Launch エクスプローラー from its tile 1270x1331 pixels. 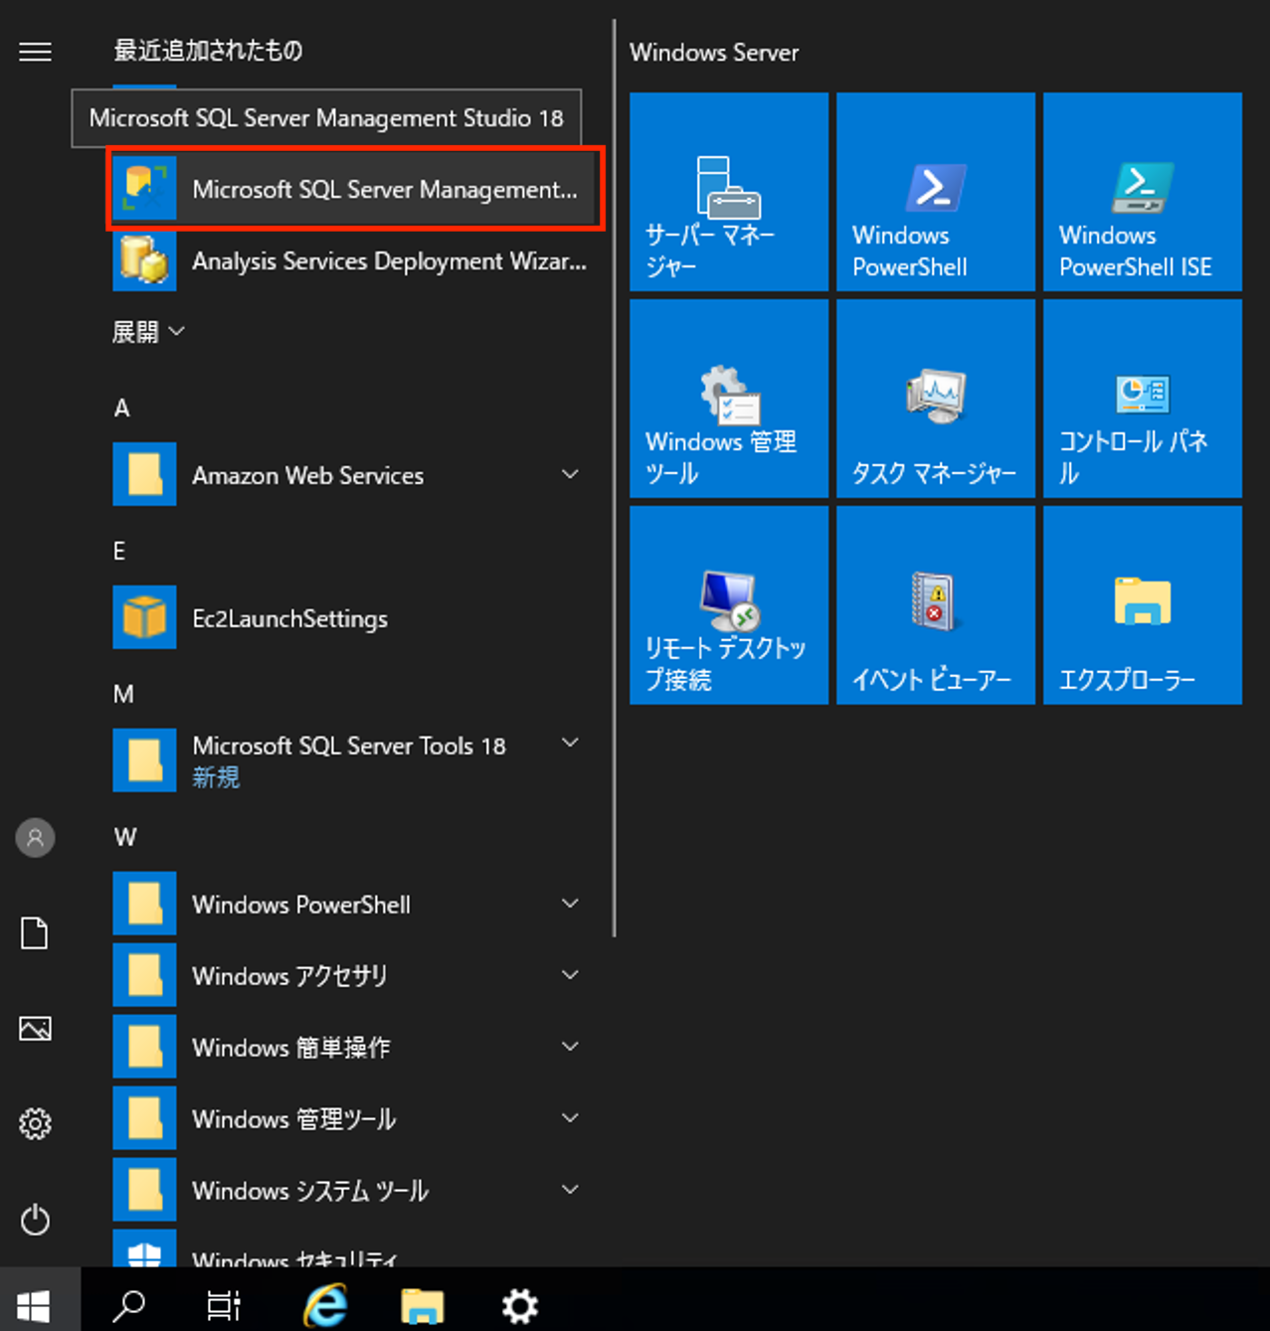1142,604
